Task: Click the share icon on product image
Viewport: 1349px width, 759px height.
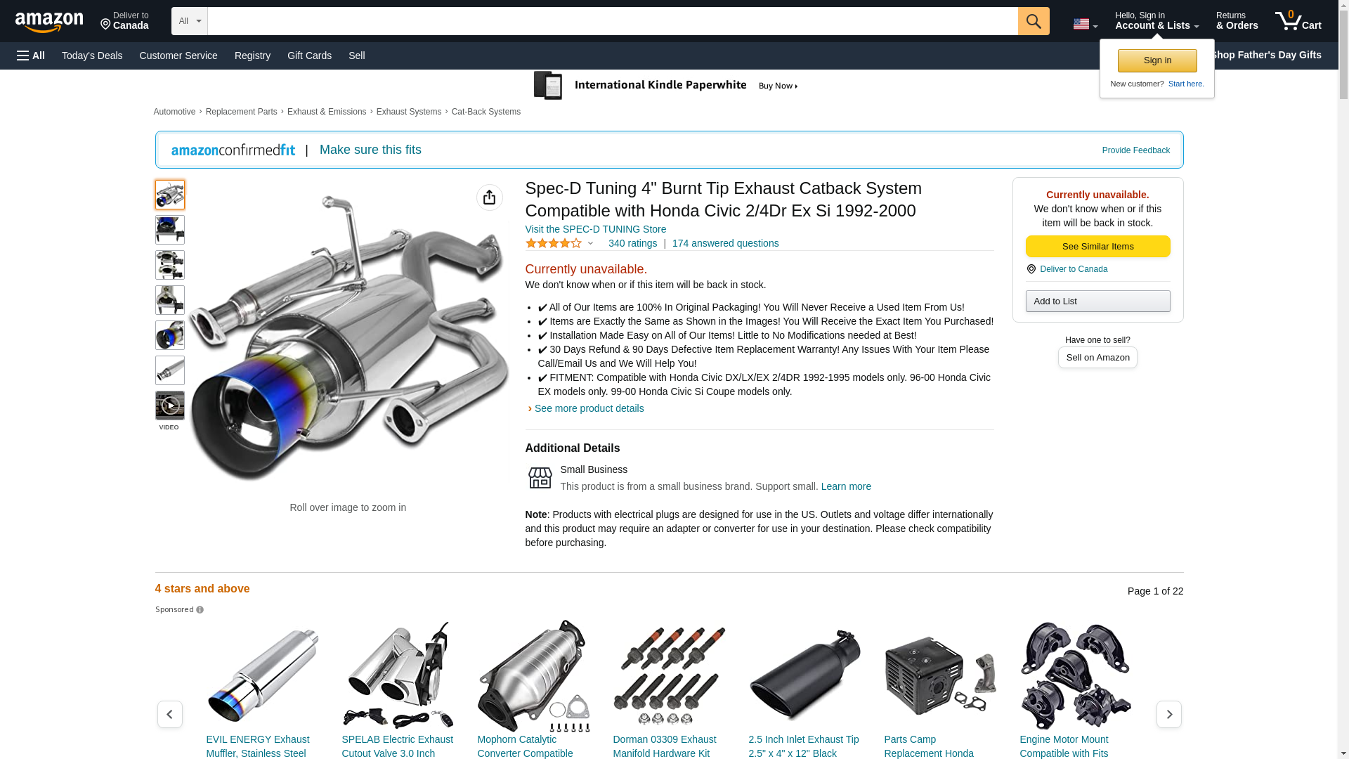Action: click(489, 197)
